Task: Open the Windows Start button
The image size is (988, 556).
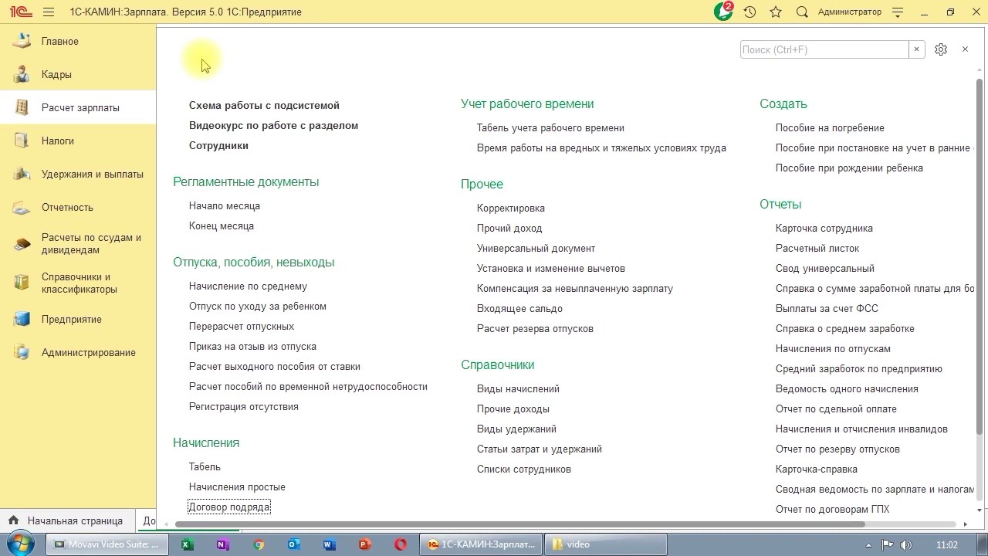Action: 21,544
